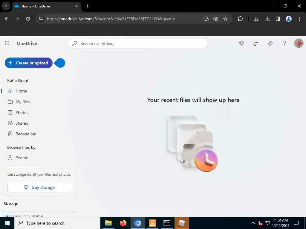Open browser downloads icon
The height and width of the screenshot is (229, 306).
click(267, 19)
